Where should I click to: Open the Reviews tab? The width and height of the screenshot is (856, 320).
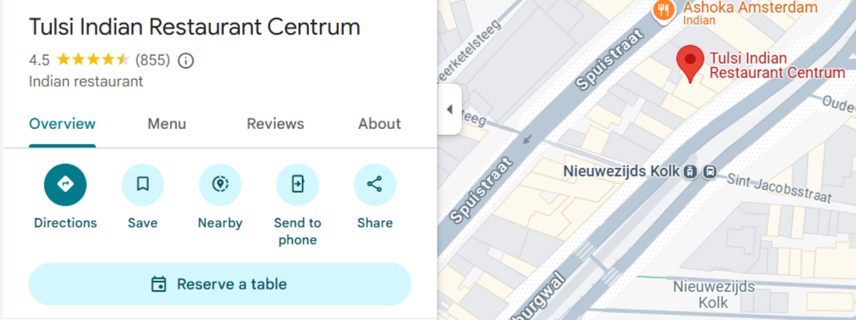pos(275,124)
